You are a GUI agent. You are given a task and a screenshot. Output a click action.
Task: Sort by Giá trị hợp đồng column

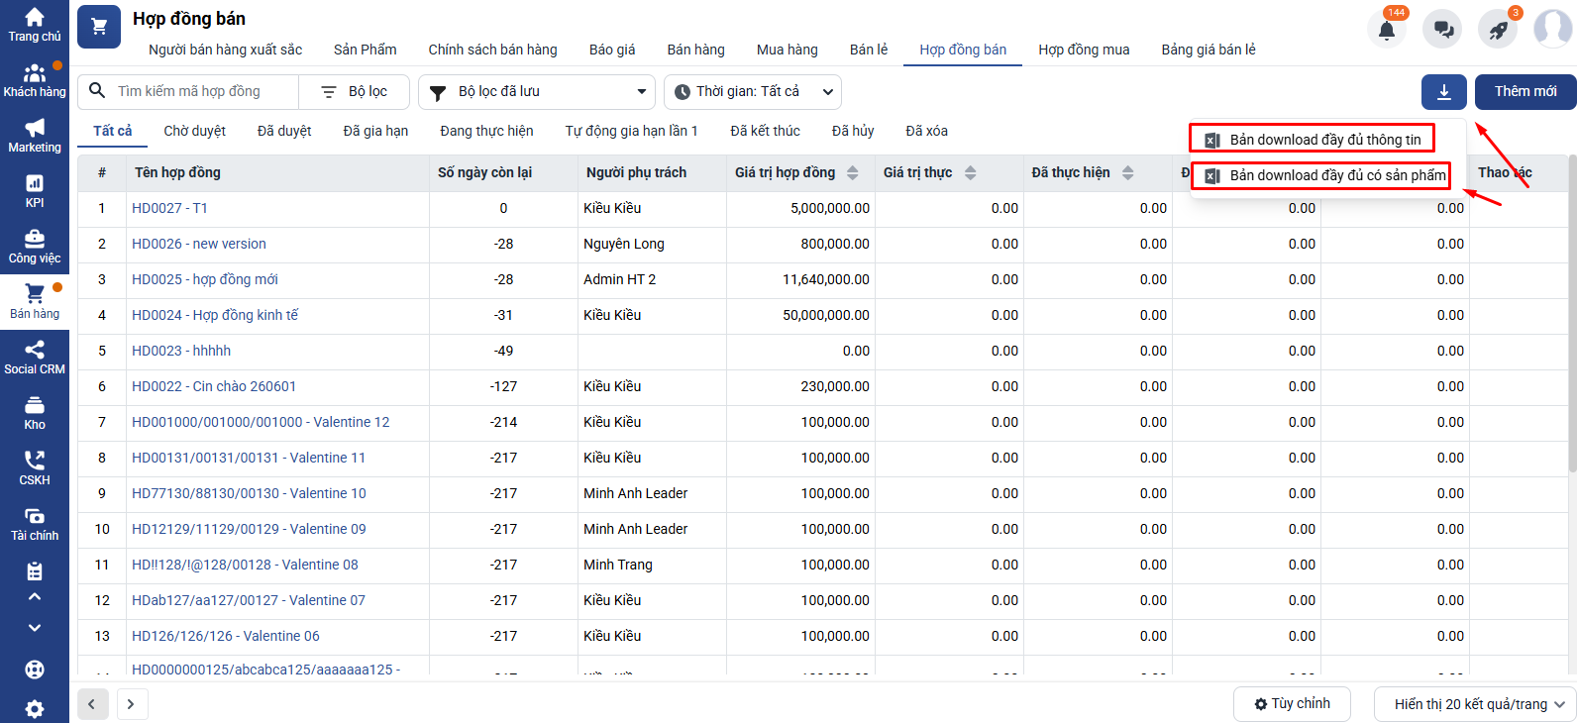coord(852,173)
